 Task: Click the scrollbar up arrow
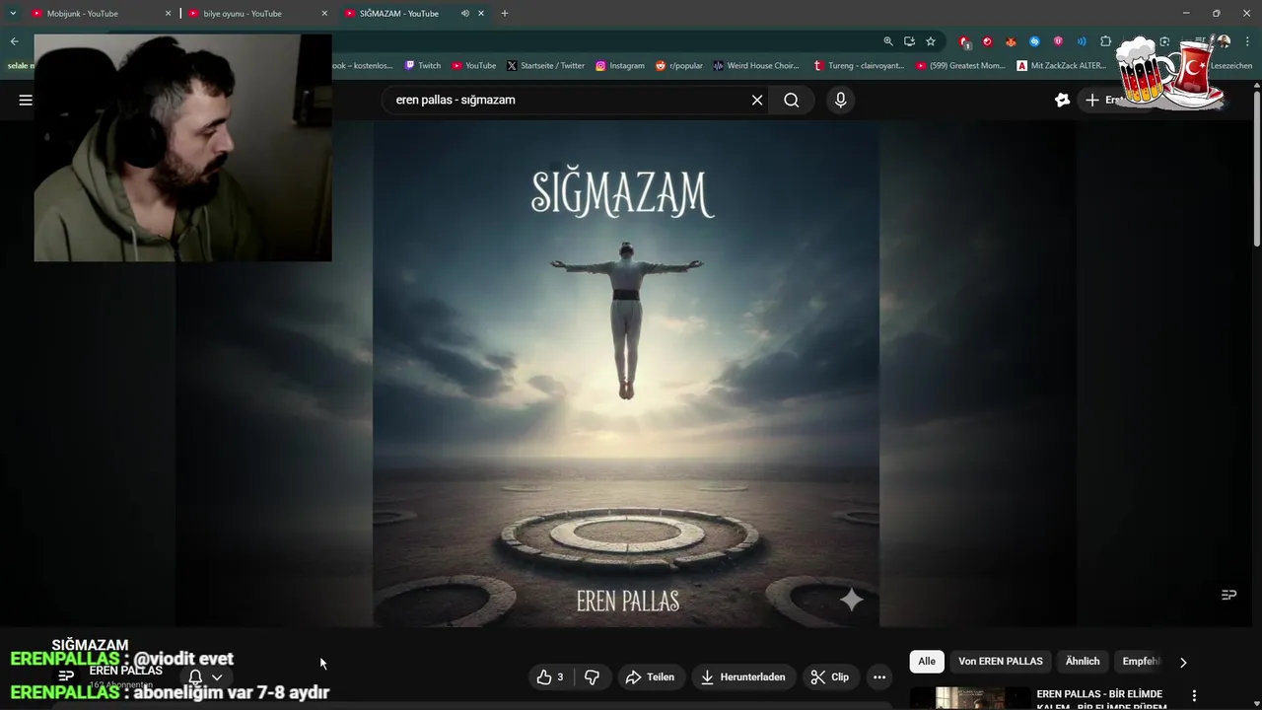coord(1256,86)
